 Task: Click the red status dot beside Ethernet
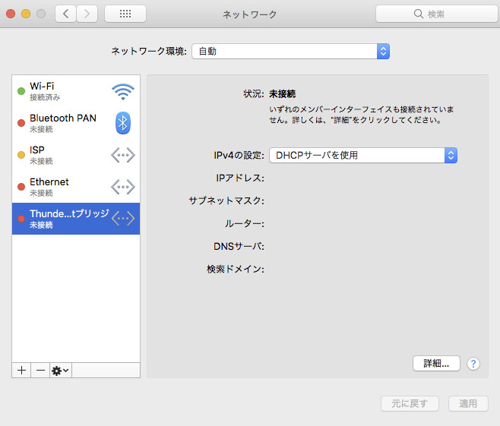pyautogui.click(x=21, y=187)
